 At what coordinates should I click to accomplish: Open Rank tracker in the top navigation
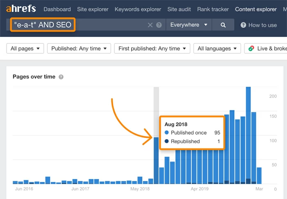pyautogui.click(x=213, y=9)
